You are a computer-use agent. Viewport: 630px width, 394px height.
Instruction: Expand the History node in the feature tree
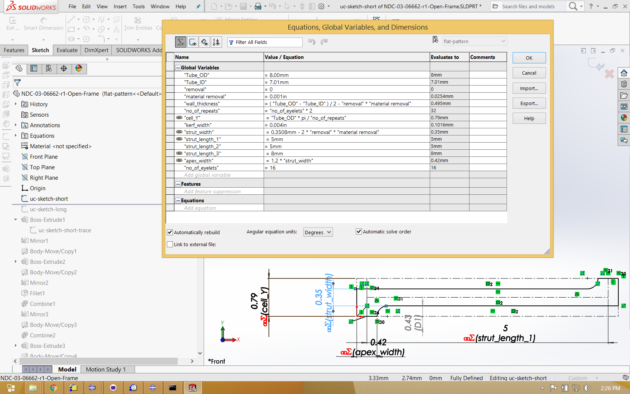coord(16,104)
